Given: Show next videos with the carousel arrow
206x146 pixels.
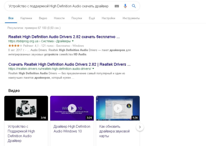Looking at the screenshot, I should (x=140, y=127).
